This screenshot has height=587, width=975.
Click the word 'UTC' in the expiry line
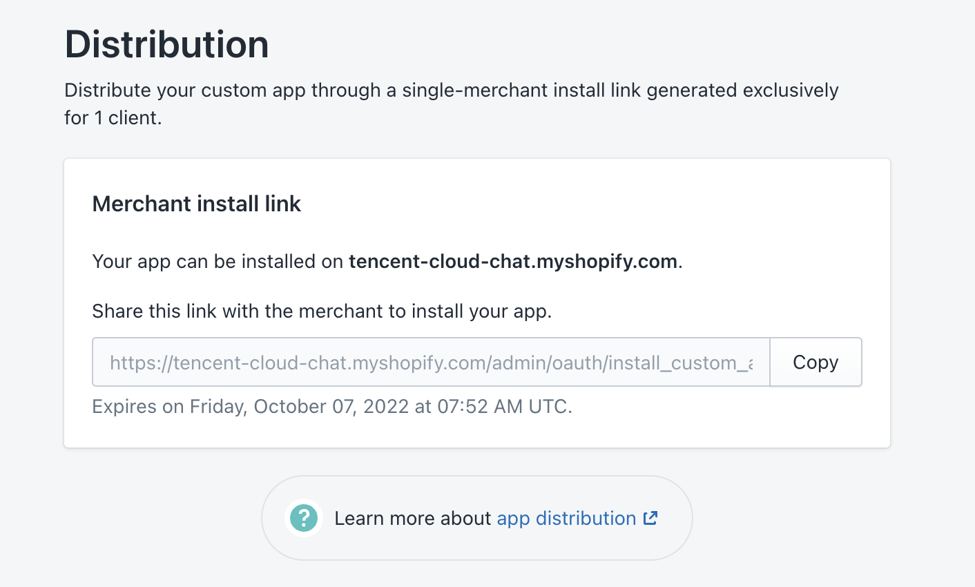[x=548, y=406]
